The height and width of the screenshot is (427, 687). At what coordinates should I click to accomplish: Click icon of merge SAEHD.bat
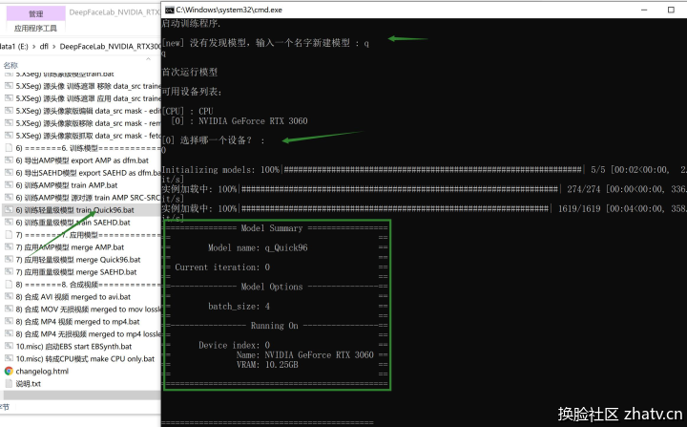[x=9, y=272]
